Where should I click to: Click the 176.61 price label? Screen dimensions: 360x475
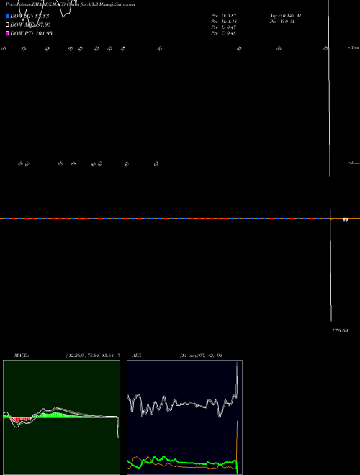coord(340,331)
